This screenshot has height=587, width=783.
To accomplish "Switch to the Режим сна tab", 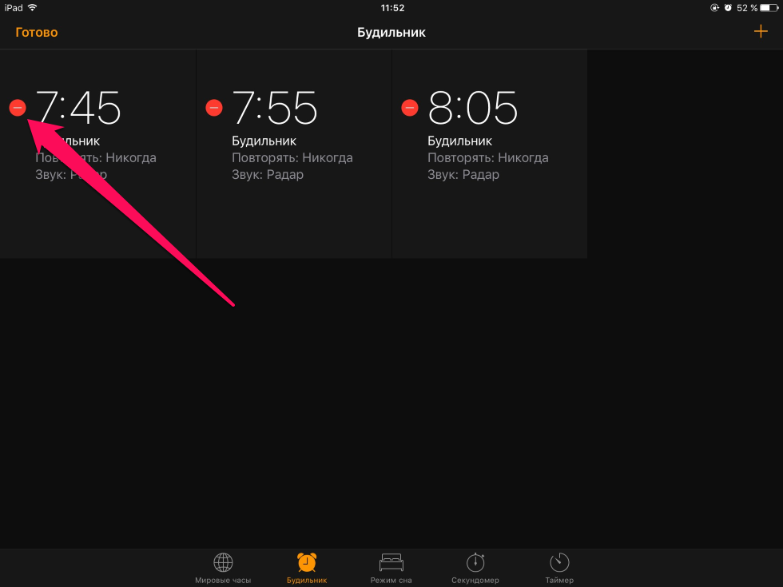I will pos(391,581).
